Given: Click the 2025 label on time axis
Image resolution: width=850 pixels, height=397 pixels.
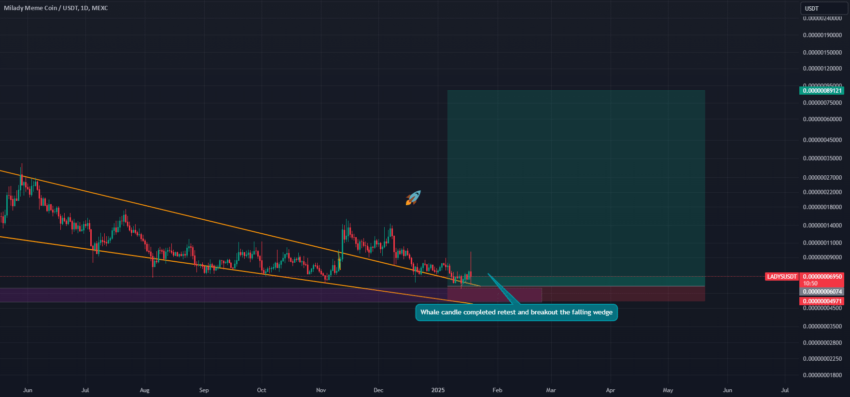Looking at the screenshot, I should tap(438, 390).
